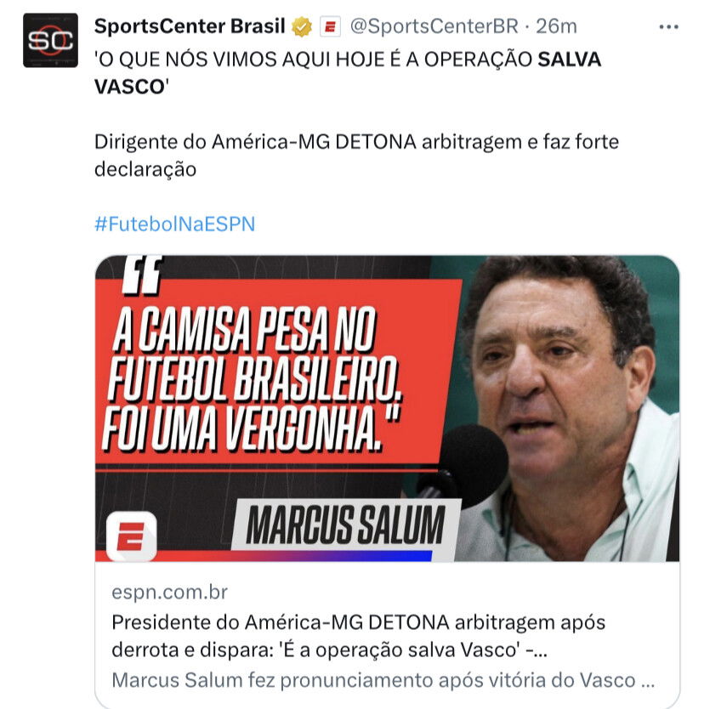
Task: Open the 'Presidente do América-MG DETONA' headline
Action: coord(358,636)
